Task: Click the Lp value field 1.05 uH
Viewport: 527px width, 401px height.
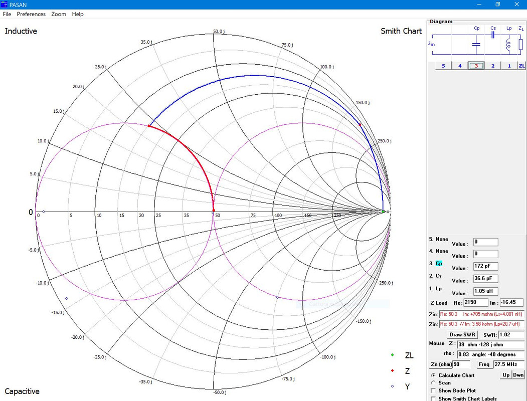Action: tap(486, 291)
